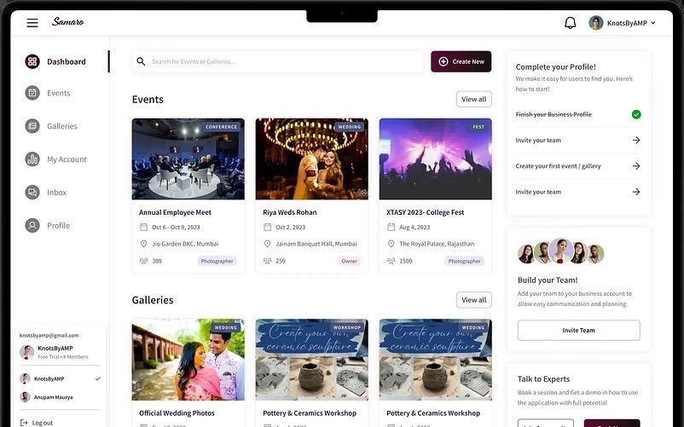The image size is (684, 427).
Task: Click the search magnifier icon
Action: pos(141,61)
